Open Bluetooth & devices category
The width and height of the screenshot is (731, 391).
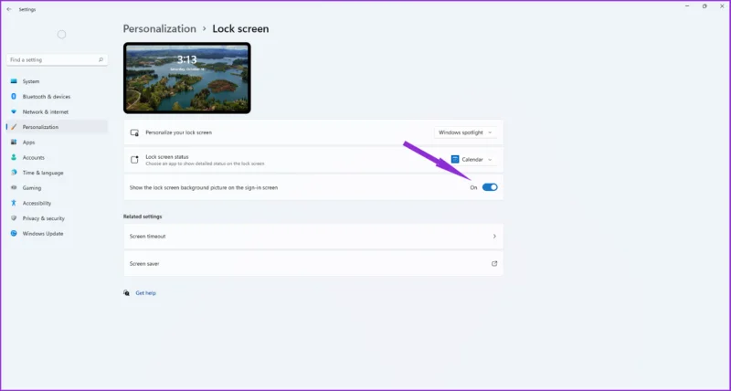(57, 97)
